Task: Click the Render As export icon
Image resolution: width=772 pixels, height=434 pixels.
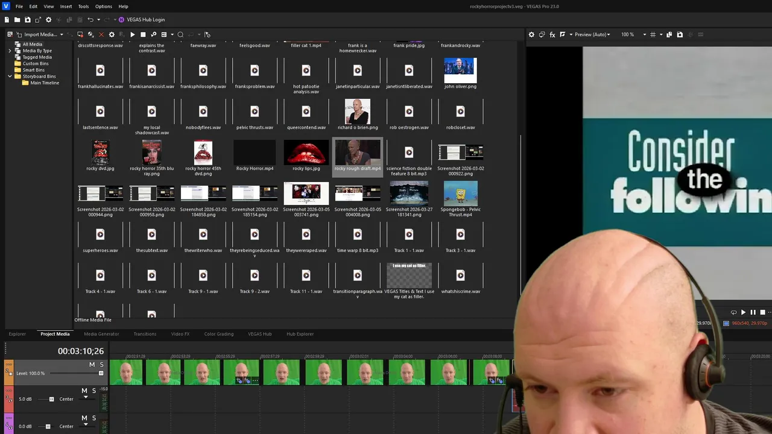Action: point(38,20)
